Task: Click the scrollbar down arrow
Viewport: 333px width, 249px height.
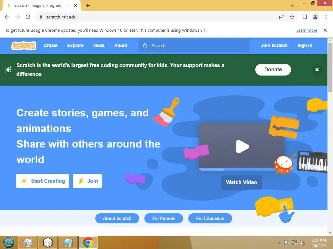Action: tap(330, 233)
